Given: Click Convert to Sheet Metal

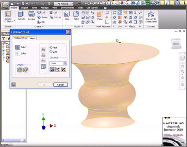Looking at the screenshot, I should (x=151, y=17).
